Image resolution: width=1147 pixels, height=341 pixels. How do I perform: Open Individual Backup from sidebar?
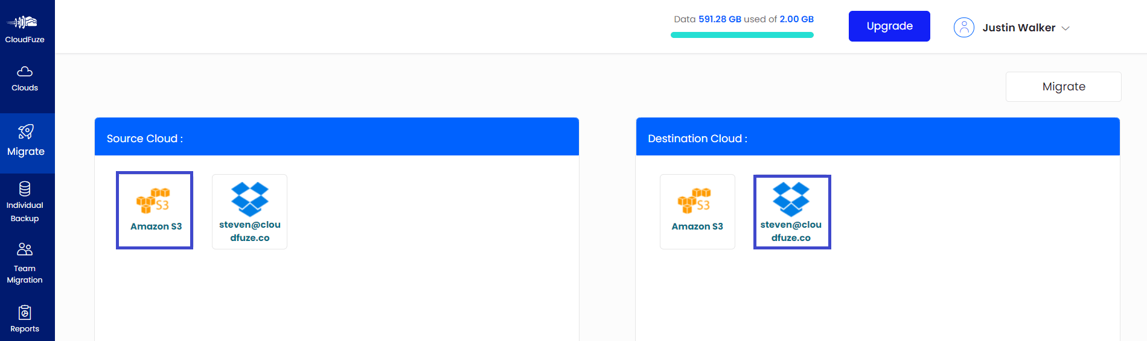25,202
